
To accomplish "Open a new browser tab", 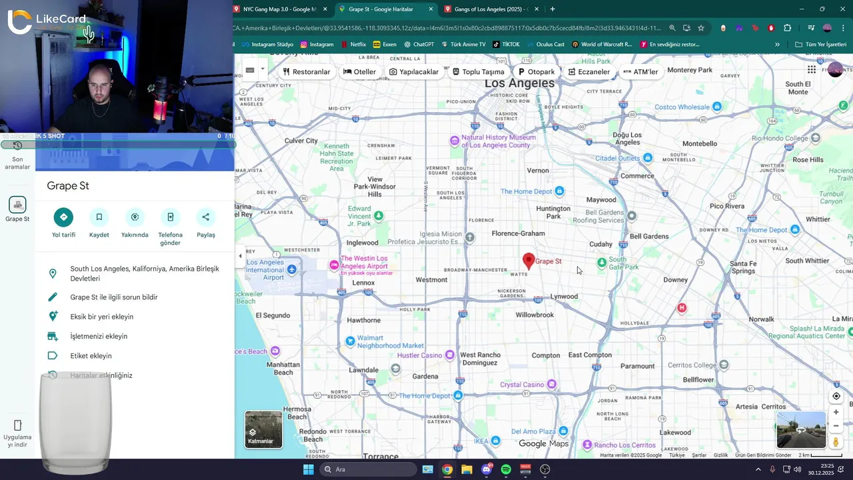I will click(552, 9).
